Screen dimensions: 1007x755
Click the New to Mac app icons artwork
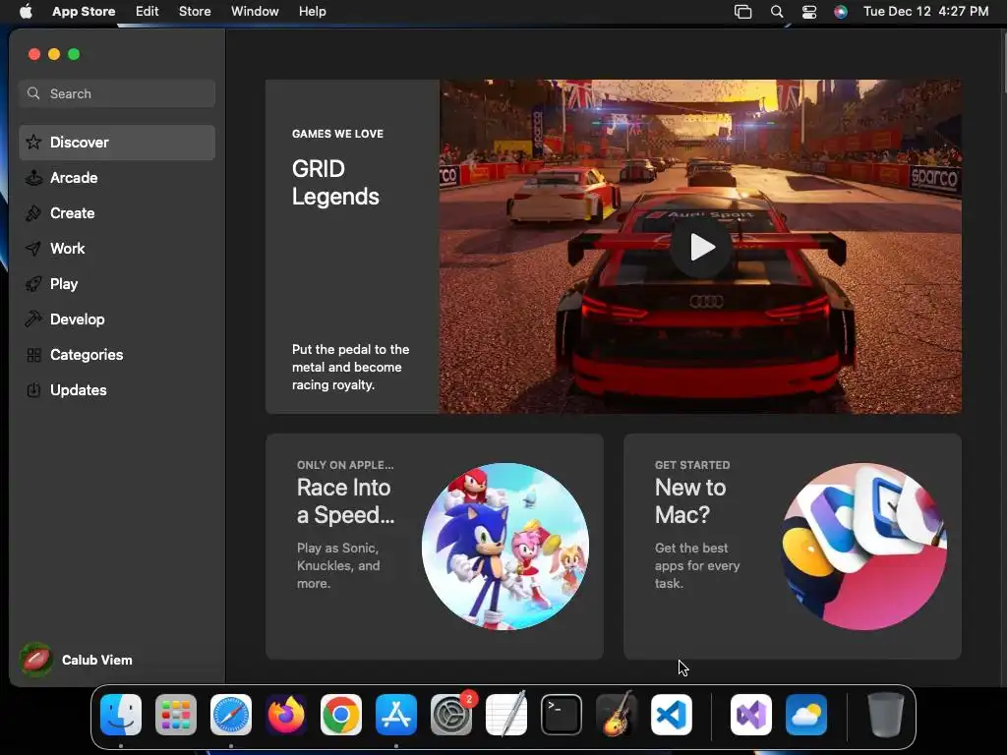[x=863, y=547]
